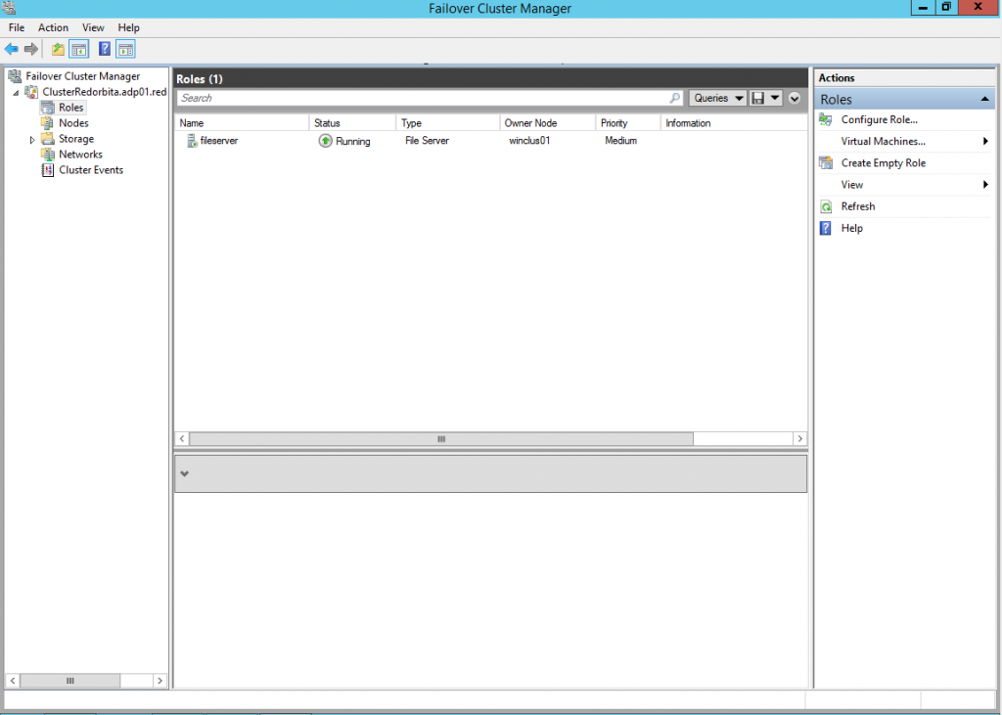Click the blue Help toolbar icon
The image size is (1002, 715).
[105, 49]
